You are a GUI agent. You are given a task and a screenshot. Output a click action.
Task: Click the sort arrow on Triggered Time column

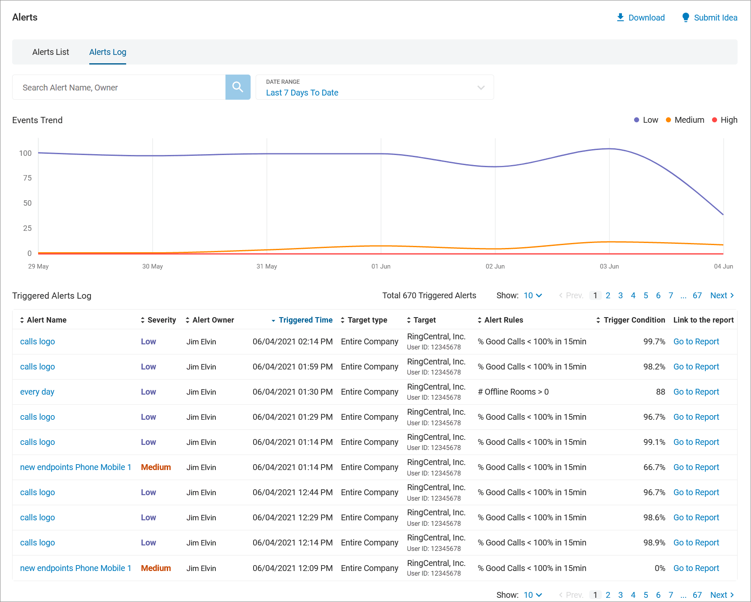tap(273, 320)
